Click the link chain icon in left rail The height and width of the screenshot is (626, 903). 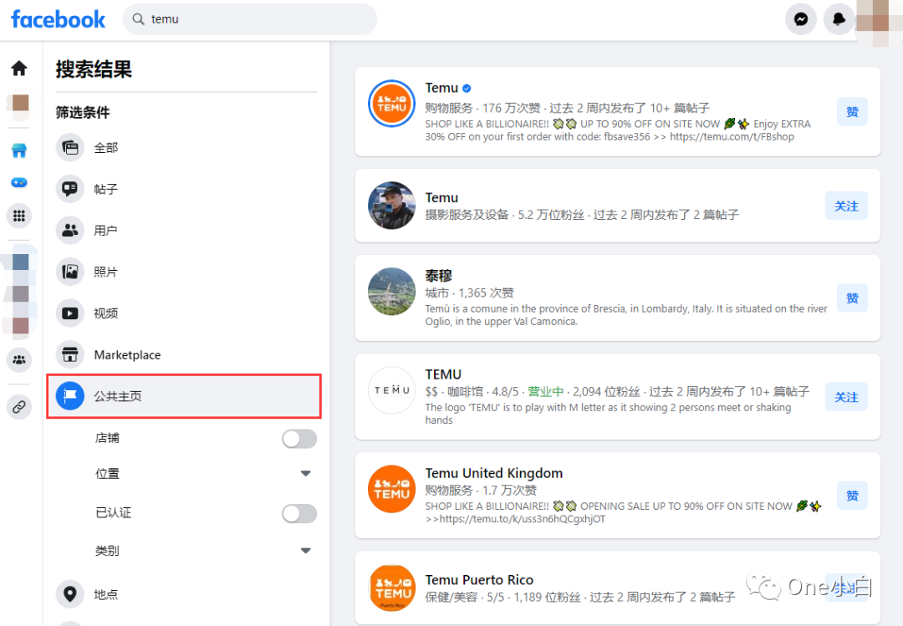point(19,407)
